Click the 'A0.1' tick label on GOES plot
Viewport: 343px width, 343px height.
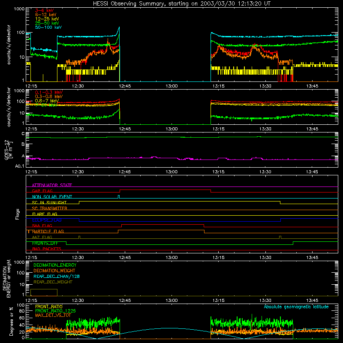20,166
